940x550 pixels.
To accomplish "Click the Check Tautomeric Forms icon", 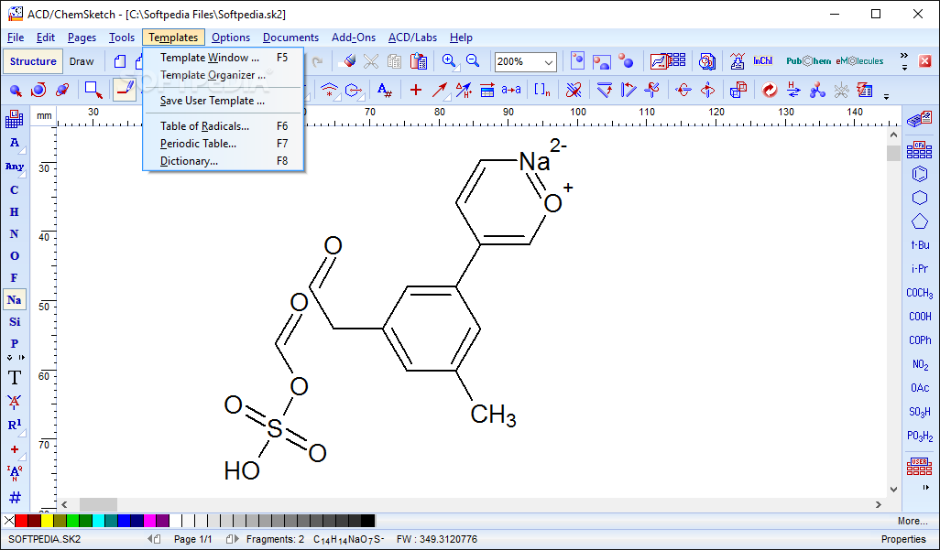I will click(793, 90).
